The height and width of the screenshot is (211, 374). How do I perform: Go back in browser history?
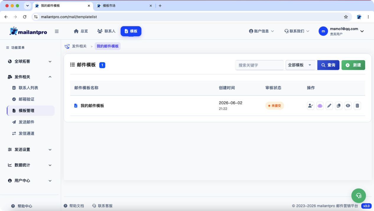pyautogui.click(x=6, y=17)
